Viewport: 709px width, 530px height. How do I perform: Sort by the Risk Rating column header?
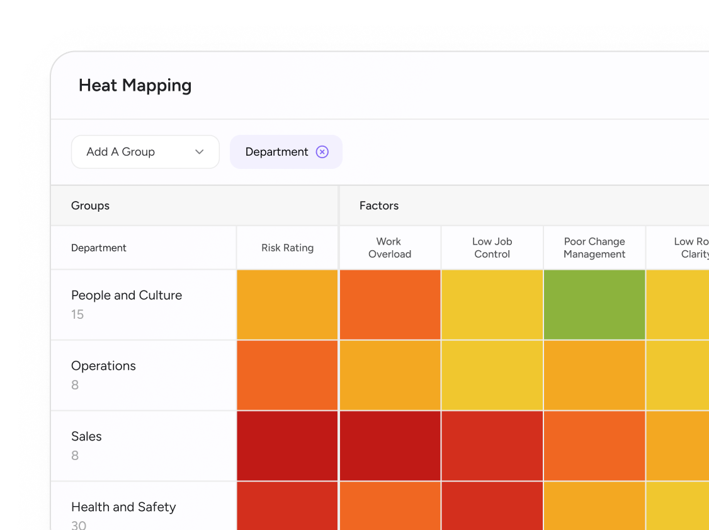coord(287,248)
